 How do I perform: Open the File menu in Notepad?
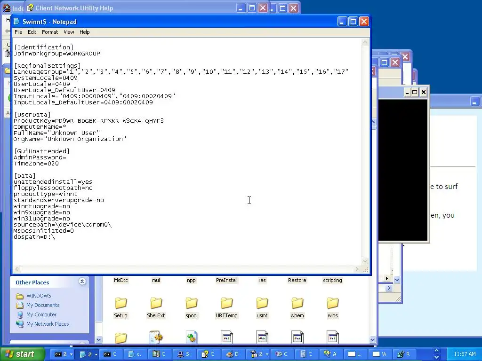18,32
